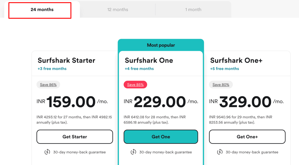Click the Surfshark One plan title
The image size is (299, 165).
point(149,61)
